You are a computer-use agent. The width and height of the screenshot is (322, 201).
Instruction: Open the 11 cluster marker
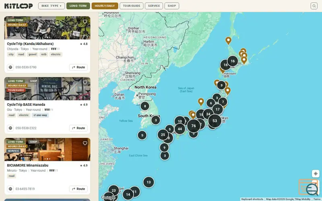pyautogui.click(x=135, y=192)
